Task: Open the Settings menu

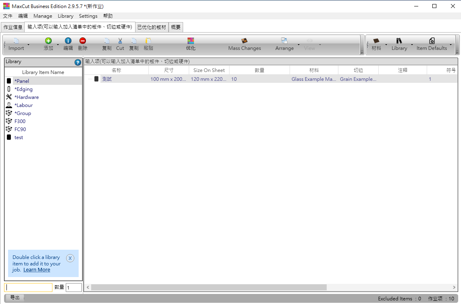Action: point(88,16)
